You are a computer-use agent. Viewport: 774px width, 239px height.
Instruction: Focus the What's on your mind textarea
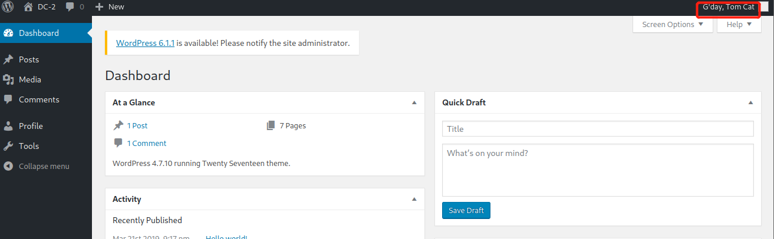click(x=598, y=170)
